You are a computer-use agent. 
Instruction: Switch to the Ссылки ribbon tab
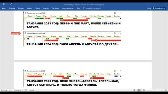(x=46, y=8)
